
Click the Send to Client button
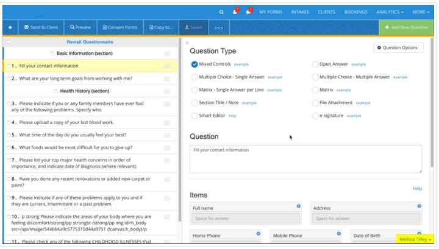41,27
